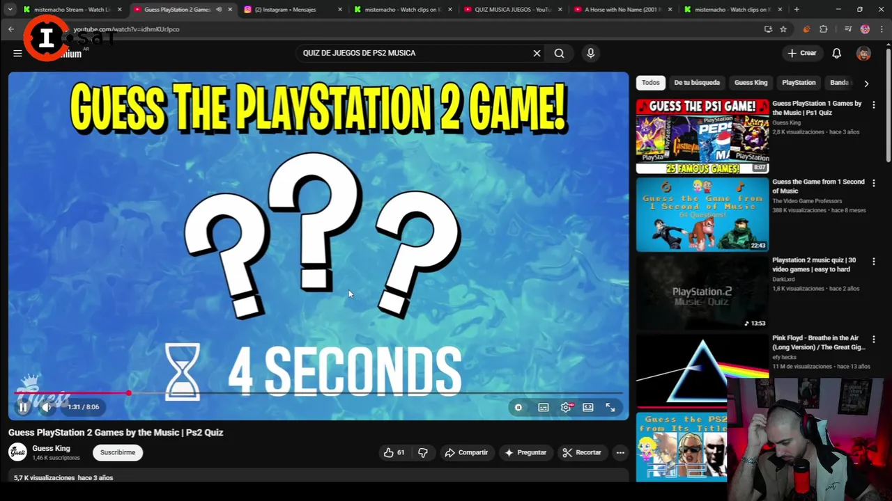Like the video with thumbs up
The width and height of the screenshot is (892, 501).
[394, 453]
